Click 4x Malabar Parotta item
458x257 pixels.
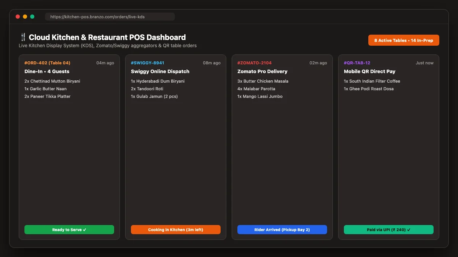pyautogui.click(x=257, y=89)
